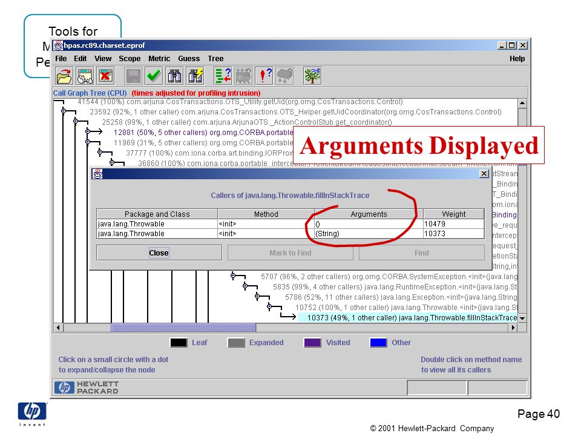Screen dimensions: 581x436
Task: Click the Close button in callers dialog
Action: 159,253
